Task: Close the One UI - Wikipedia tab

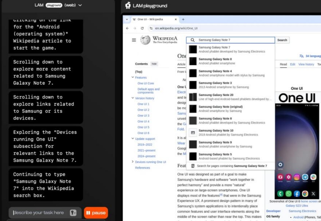Action: 176,19
